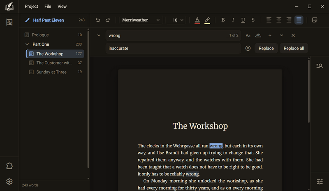Viewport: 329px width, 191px height.
Task: Open the plugins puzzle piece icon
Action: pyautogui.click(x=9, y=166)
